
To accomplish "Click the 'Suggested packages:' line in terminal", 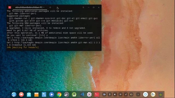I will 19,16.
